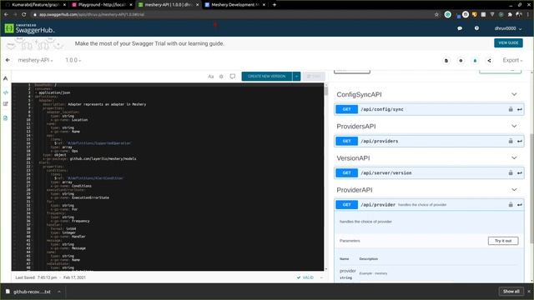The height and width of the screenshot is (300, 534).
Task: Collapse GET /api/provider operation
Action: 429,204
